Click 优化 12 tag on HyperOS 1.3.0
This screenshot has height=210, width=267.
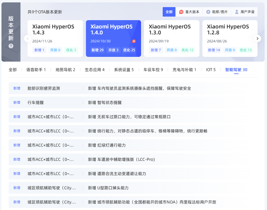coord(188,50)
